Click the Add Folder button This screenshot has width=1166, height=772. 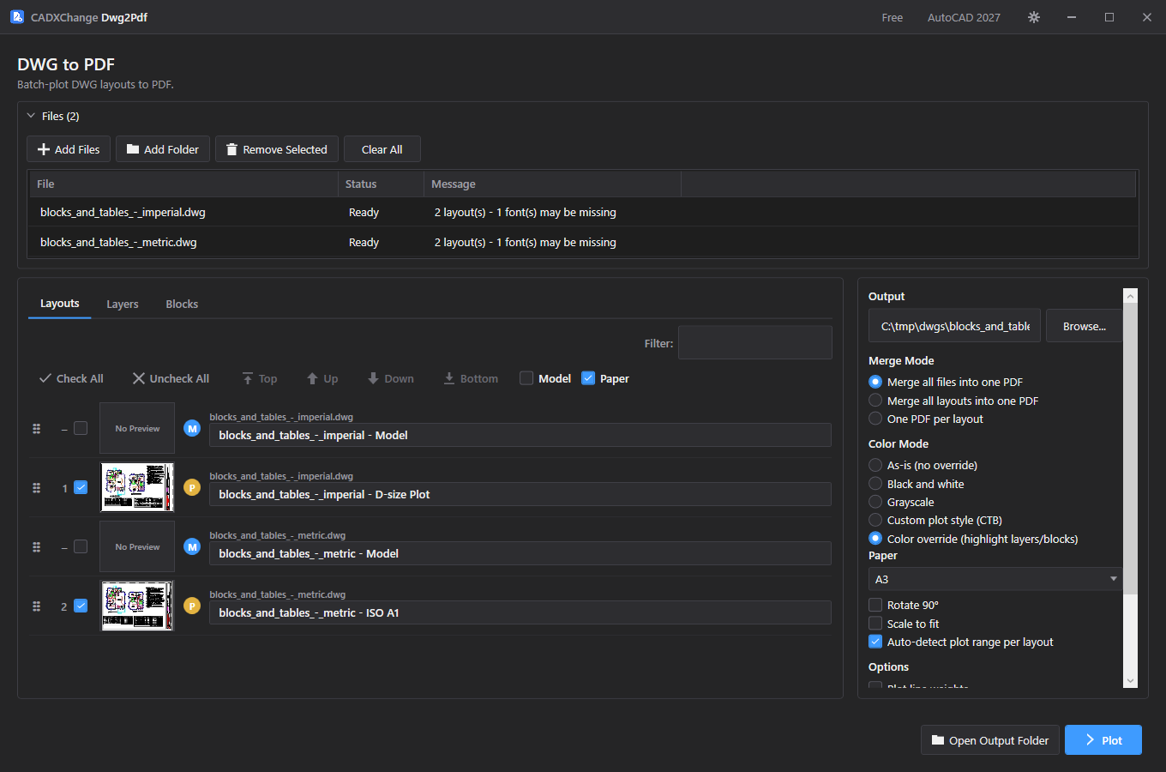point(163,149)
